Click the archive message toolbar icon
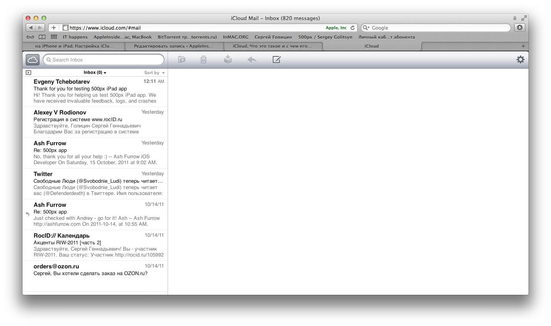Screen dimensions: 551x326 point(228,60)
